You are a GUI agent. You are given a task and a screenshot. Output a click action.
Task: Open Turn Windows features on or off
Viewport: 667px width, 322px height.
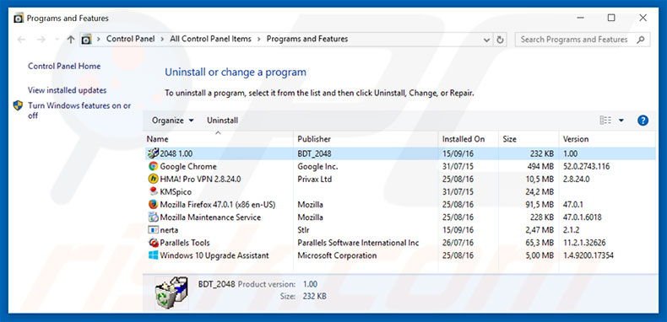[79, 110]
